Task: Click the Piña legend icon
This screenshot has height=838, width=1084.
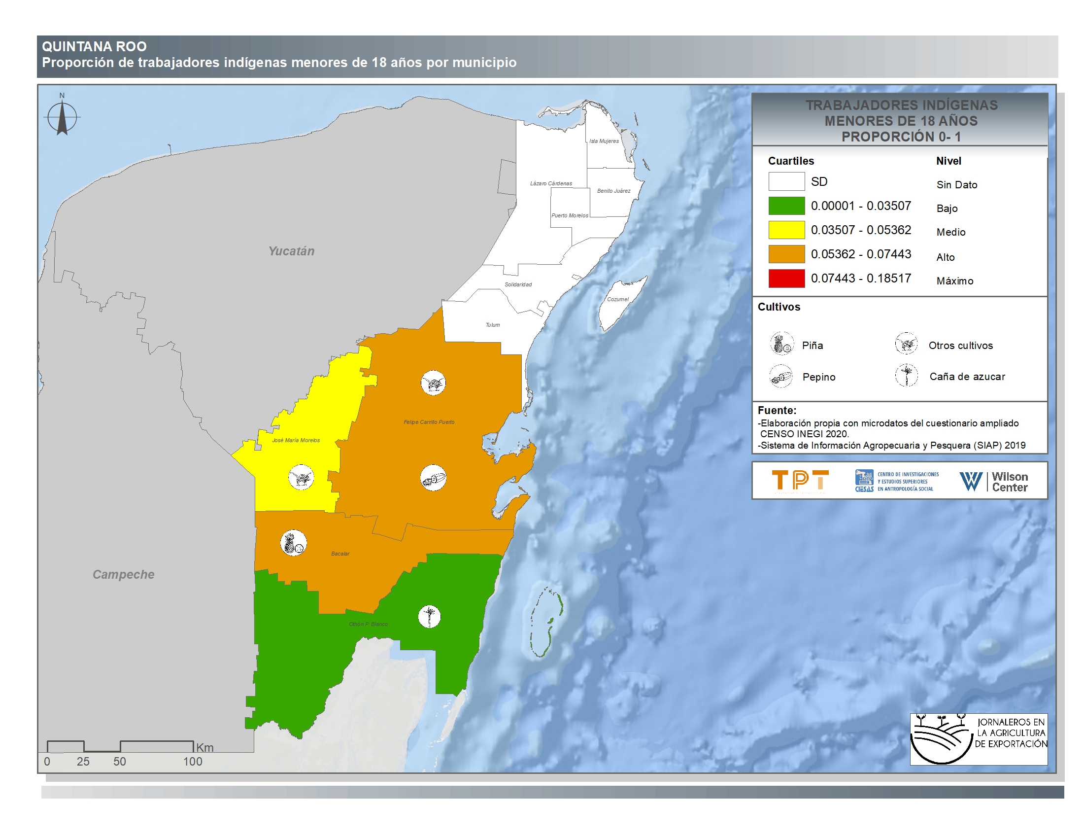Action: click(x=782, y=344)
